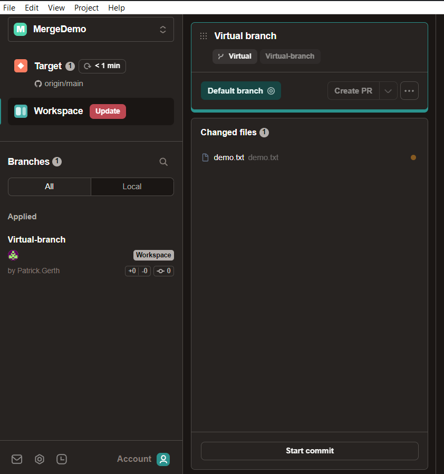
Task: Click the orange modified status dot
Action: click(x=413, y=157)
